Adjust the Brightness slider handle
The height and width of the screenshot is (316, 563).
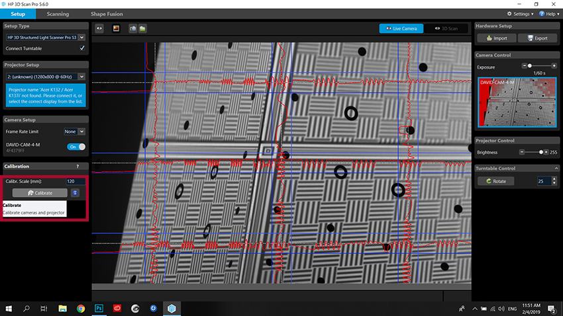(x=541, y=152)
